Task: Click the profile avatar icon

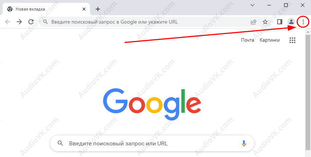Action: pos(291,22)
